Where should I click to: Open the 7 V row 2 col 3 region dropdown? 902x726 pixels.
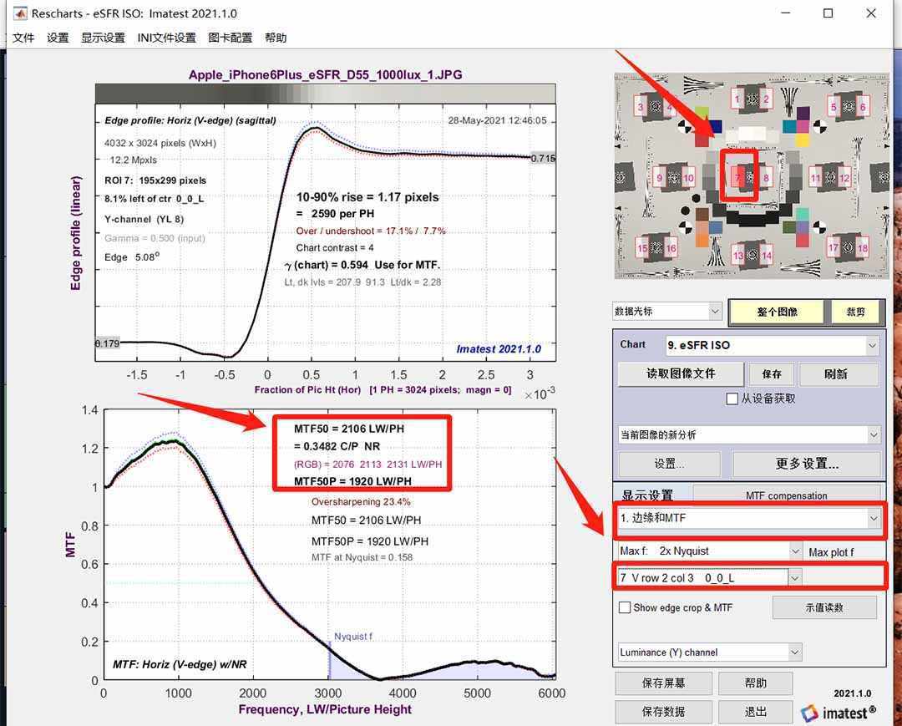(710, 577)
